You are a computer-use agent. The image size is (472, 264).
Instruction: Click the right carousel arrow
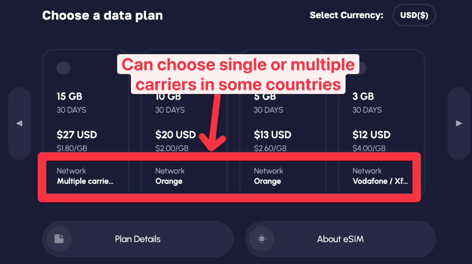tap(459, 123)
